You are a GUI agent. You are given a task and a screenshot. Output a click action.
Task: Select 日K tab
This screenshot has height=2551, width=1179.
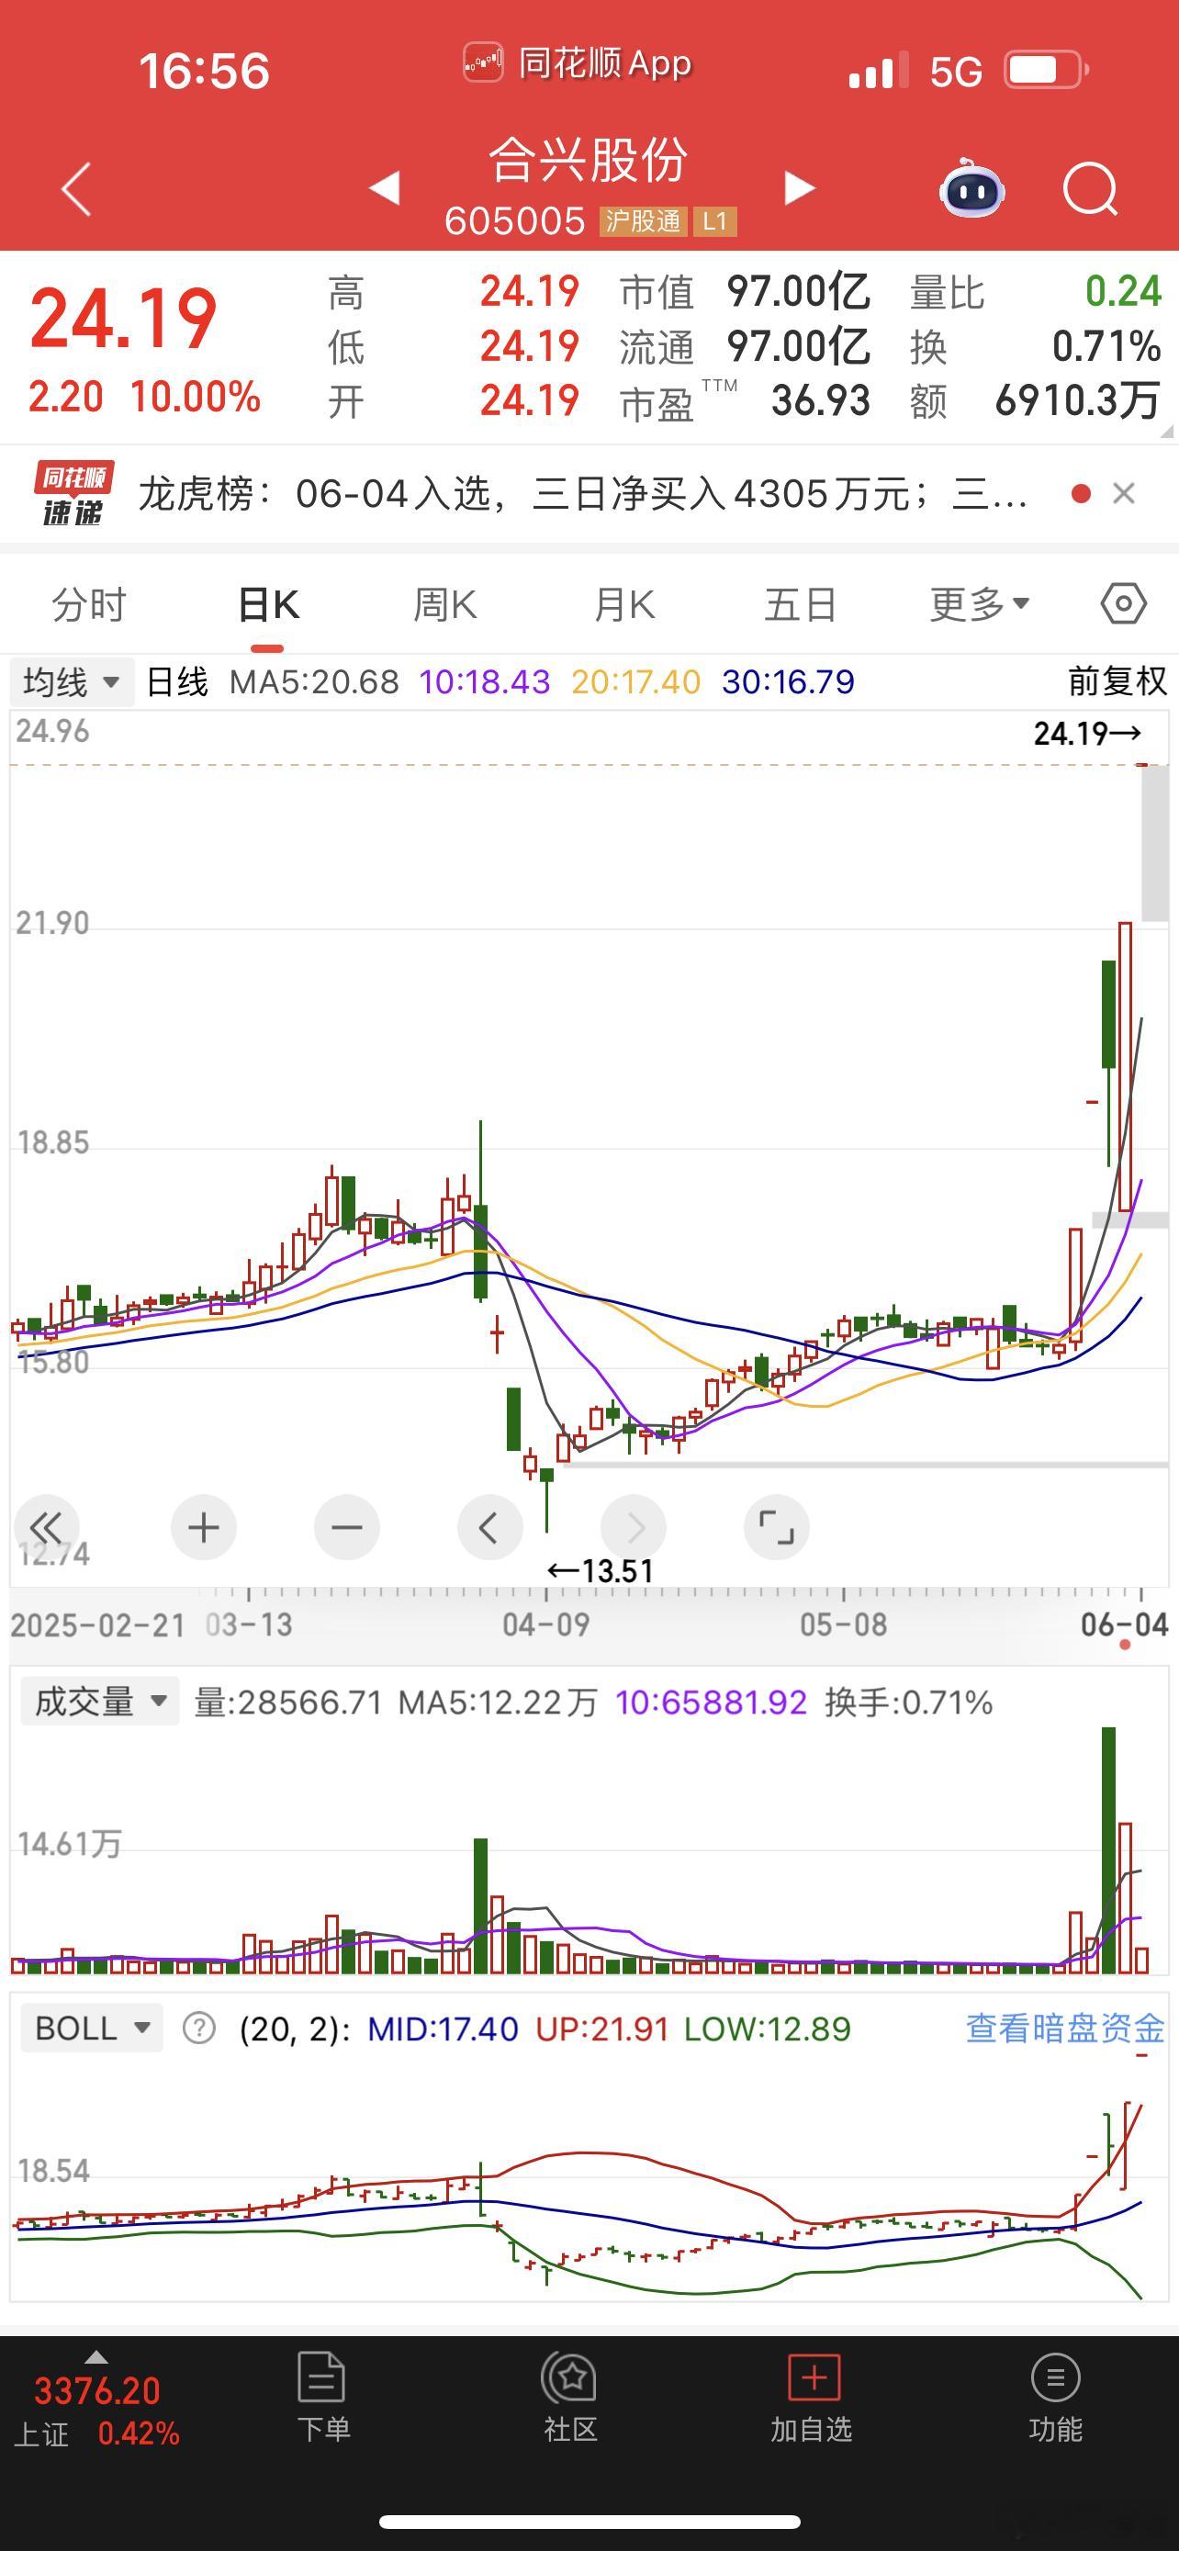coord(268,604)
